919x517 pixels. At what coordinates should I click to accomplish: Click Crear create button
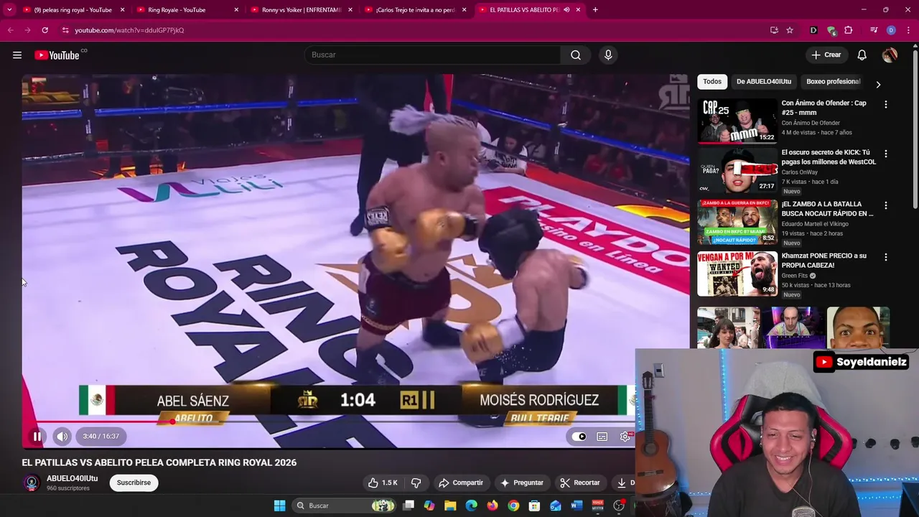pos(826,55)
